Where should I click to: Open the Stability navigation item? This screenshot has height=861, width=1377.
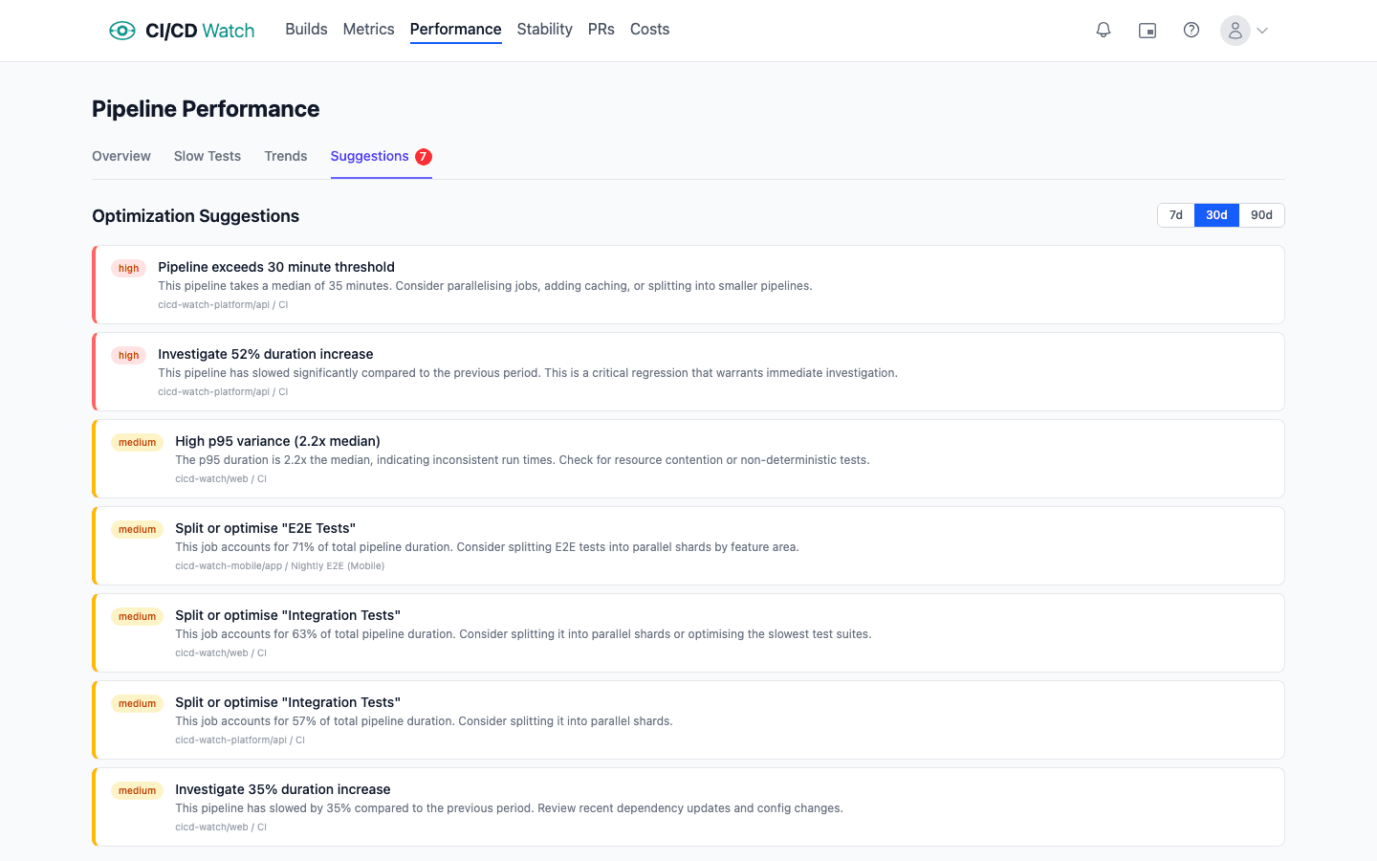tap(544, 30)
